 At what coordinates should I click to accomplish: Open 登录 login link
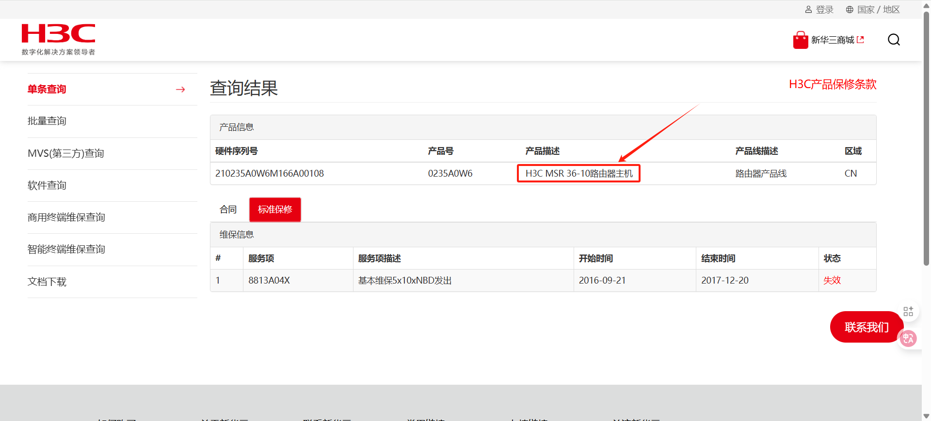(824, 10)
